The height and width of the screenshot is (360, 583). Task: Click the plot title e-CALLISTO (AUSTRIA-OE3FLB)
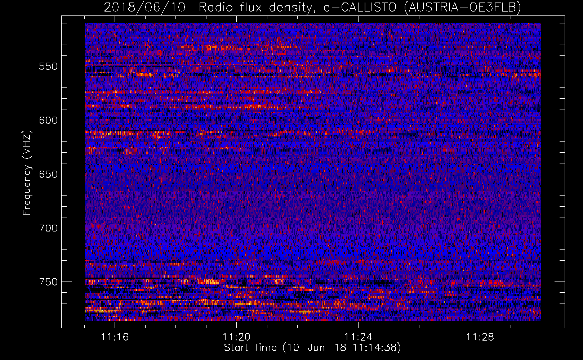[422, 7]
